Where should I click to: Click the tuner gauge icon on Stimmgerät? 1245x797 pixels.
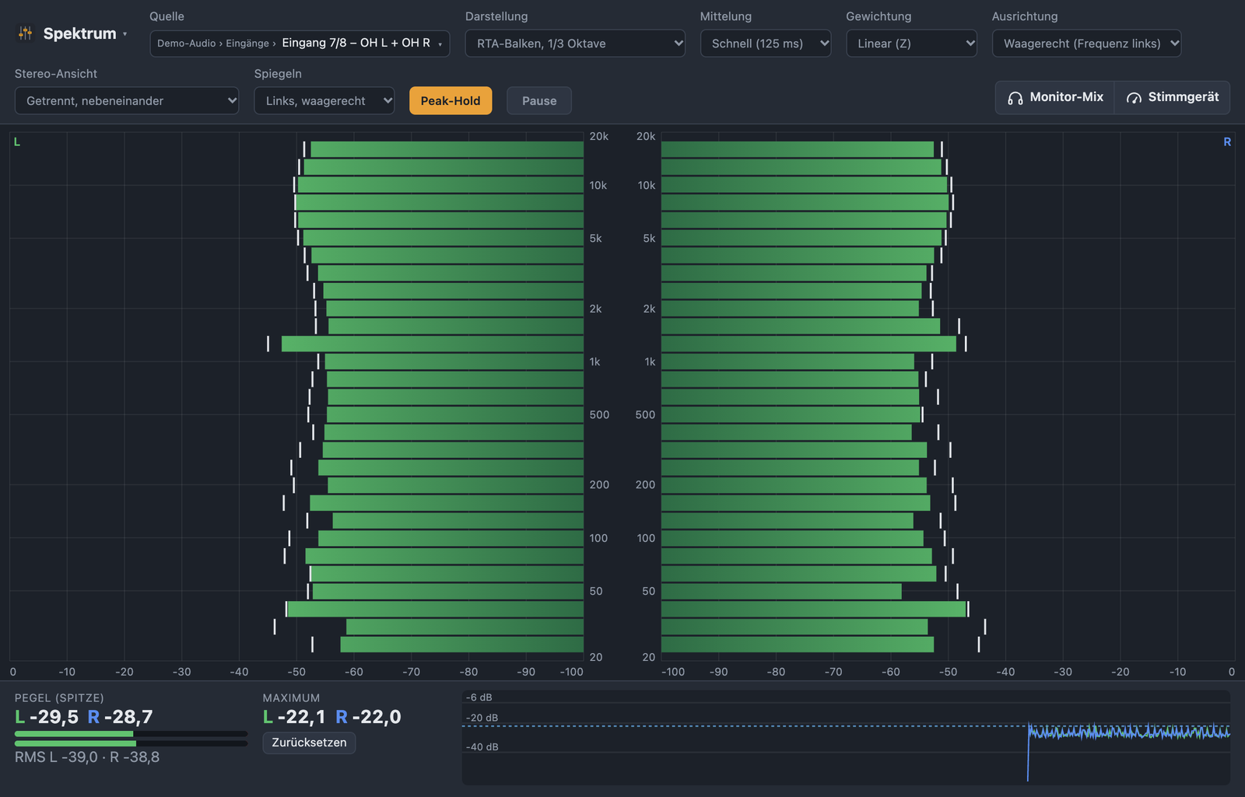point(1134,98)
